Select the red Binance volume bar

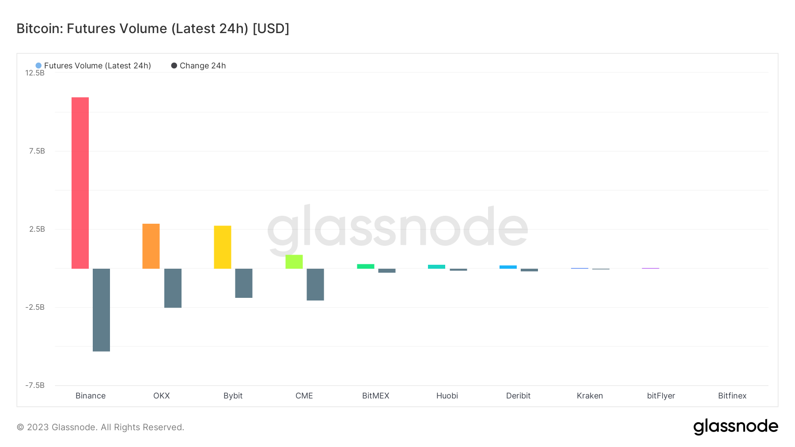[80, 183]
